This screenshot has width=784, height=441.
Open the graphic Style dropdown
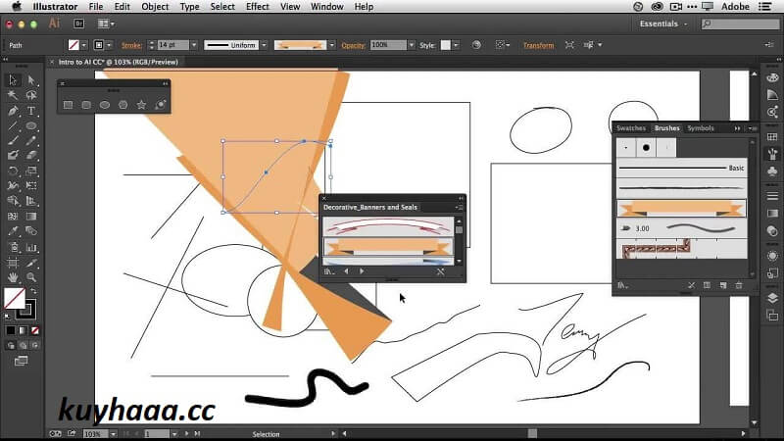coord(456,45)
